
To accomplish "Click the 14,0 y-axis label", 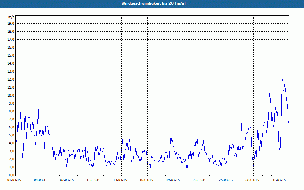I will point(11,63).
